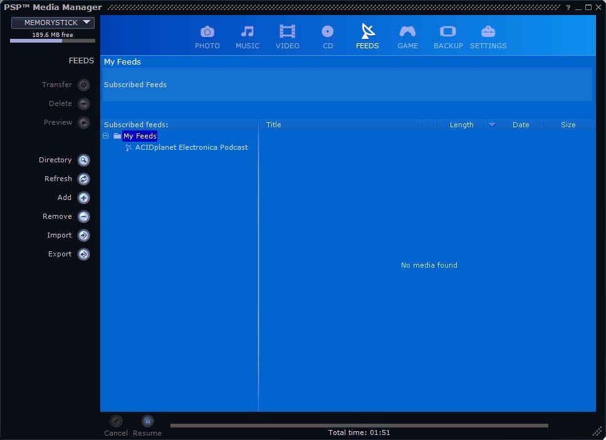Open the Photo section camera icon
The height and width of the screenshot is (440, 606).
pyautogui.click(x=207, y=32)
